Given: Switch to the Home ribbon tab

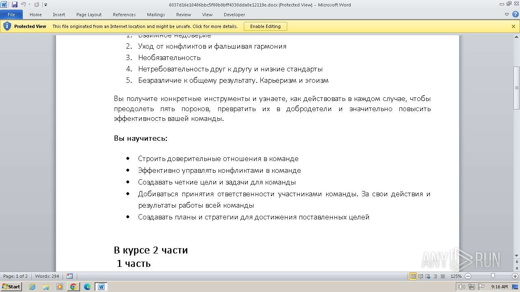Looking at the screenshot, I should click(36, 15).
